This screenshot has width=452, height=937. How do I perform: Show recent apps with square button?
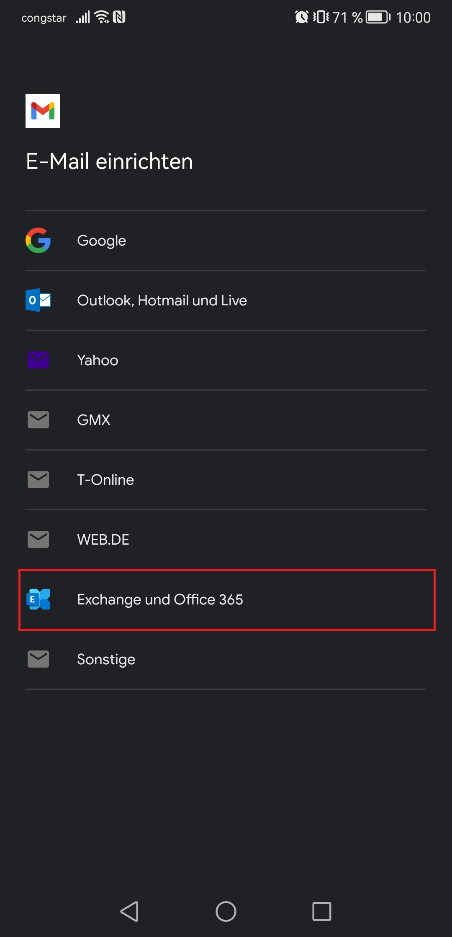coord(322,911)
